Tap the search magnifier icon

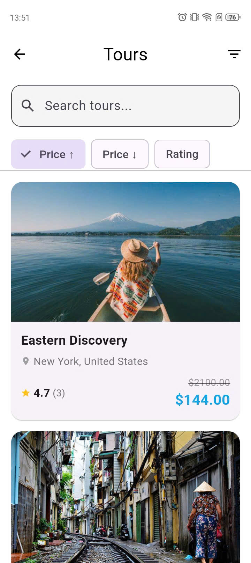(28, 105)
